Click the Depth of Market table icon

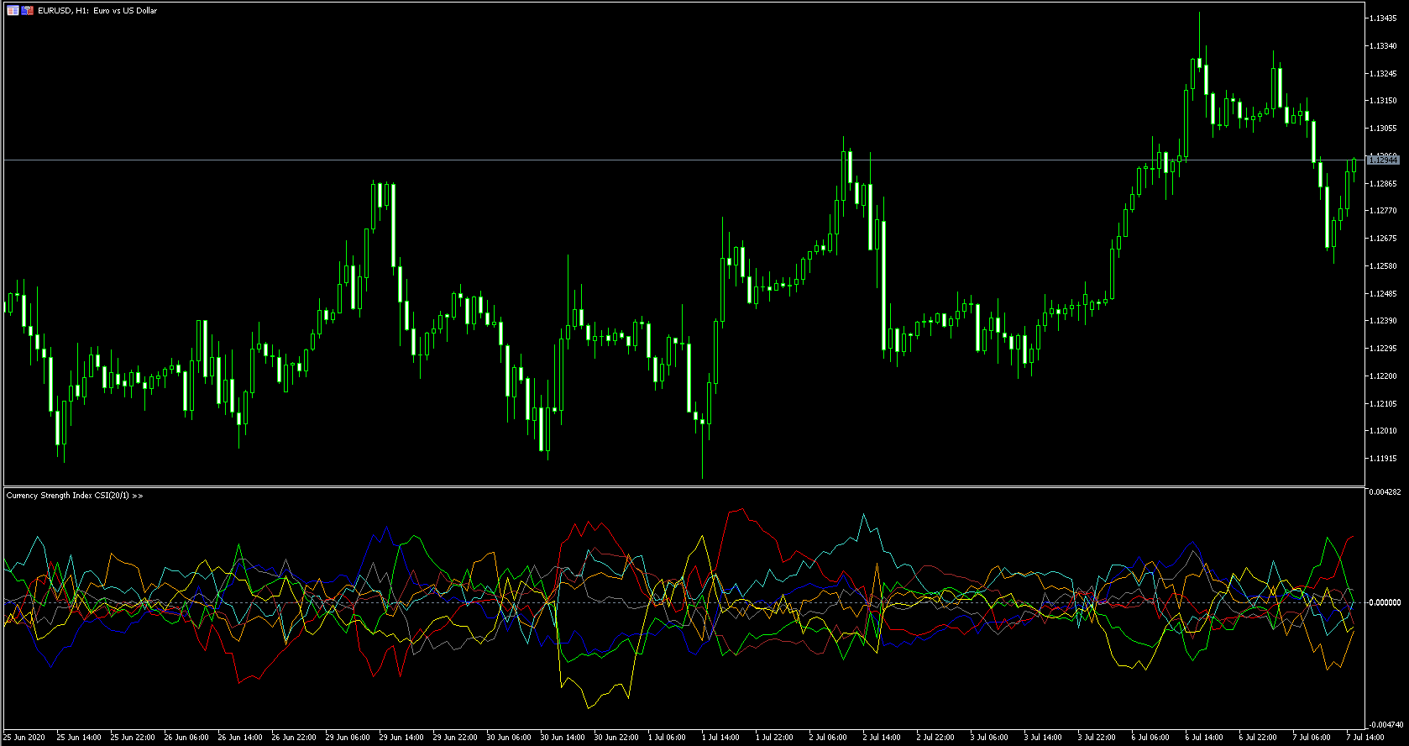coord(13,11)
